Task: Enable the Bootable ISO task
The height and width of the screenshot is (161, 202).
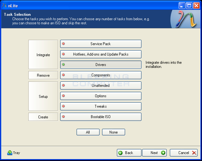Action: click(x=101, y=117)
